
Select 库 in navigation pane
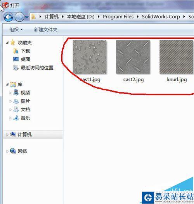coord(20,84)
